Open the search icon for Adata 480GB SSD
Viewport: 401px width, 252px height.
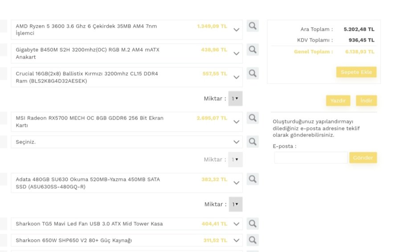pos(253,179)
